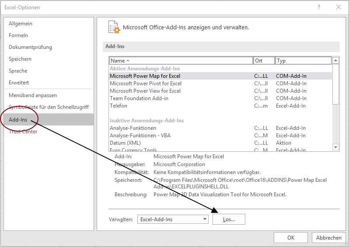Close the Excel-Optionen dialog

click(339, 7)
